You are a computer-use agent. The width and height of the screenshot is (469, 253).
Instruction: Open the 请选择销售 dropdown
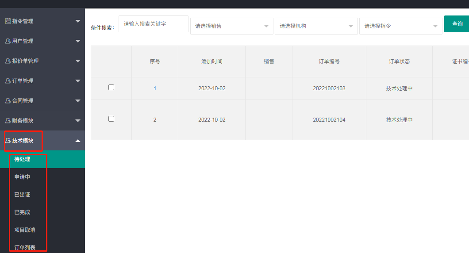(231, 26)
